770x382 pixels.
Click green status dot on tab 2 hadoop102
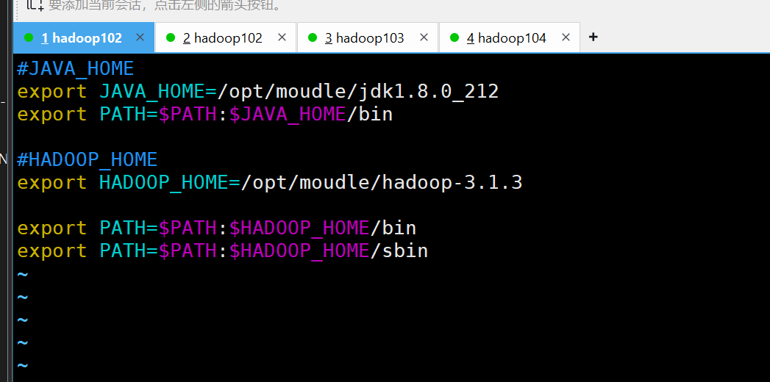[171, 37]
